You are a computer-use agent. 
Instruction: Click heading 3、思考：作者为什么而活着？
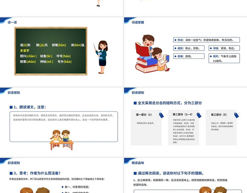click(x=37, y=173)
